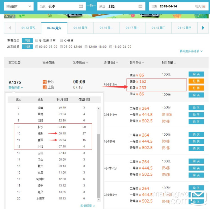Check the G-高速动车 checkbox
The image size is (210, 209).
[37, 40]
